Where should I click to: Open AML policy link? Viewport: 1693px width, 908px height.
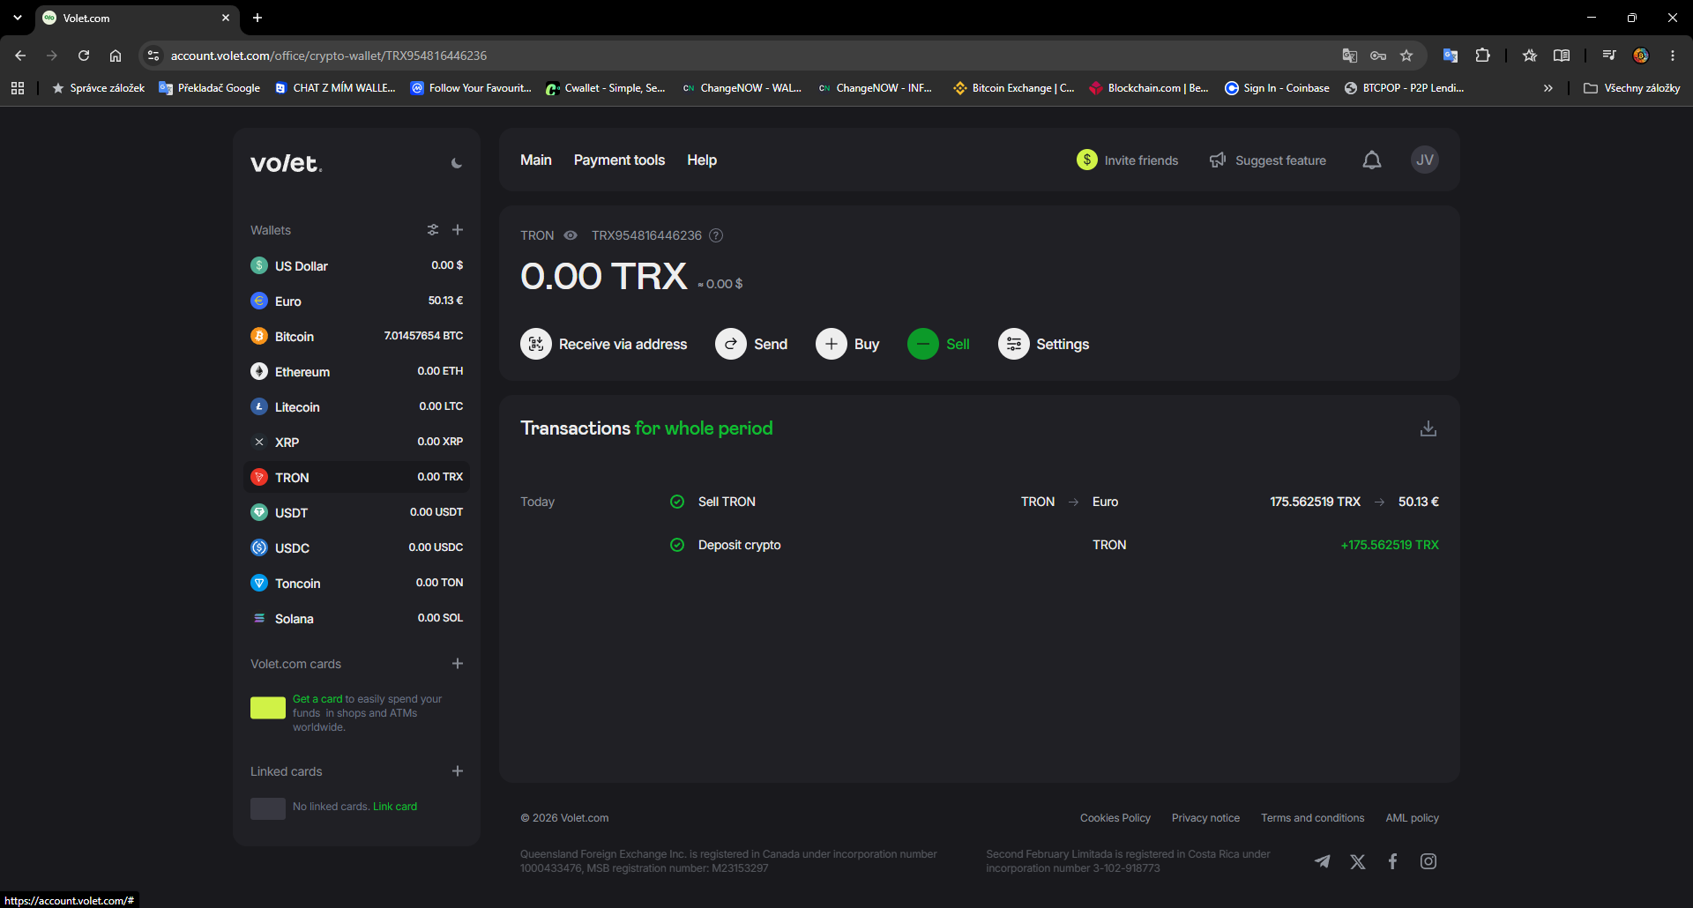pos(1412,818)
